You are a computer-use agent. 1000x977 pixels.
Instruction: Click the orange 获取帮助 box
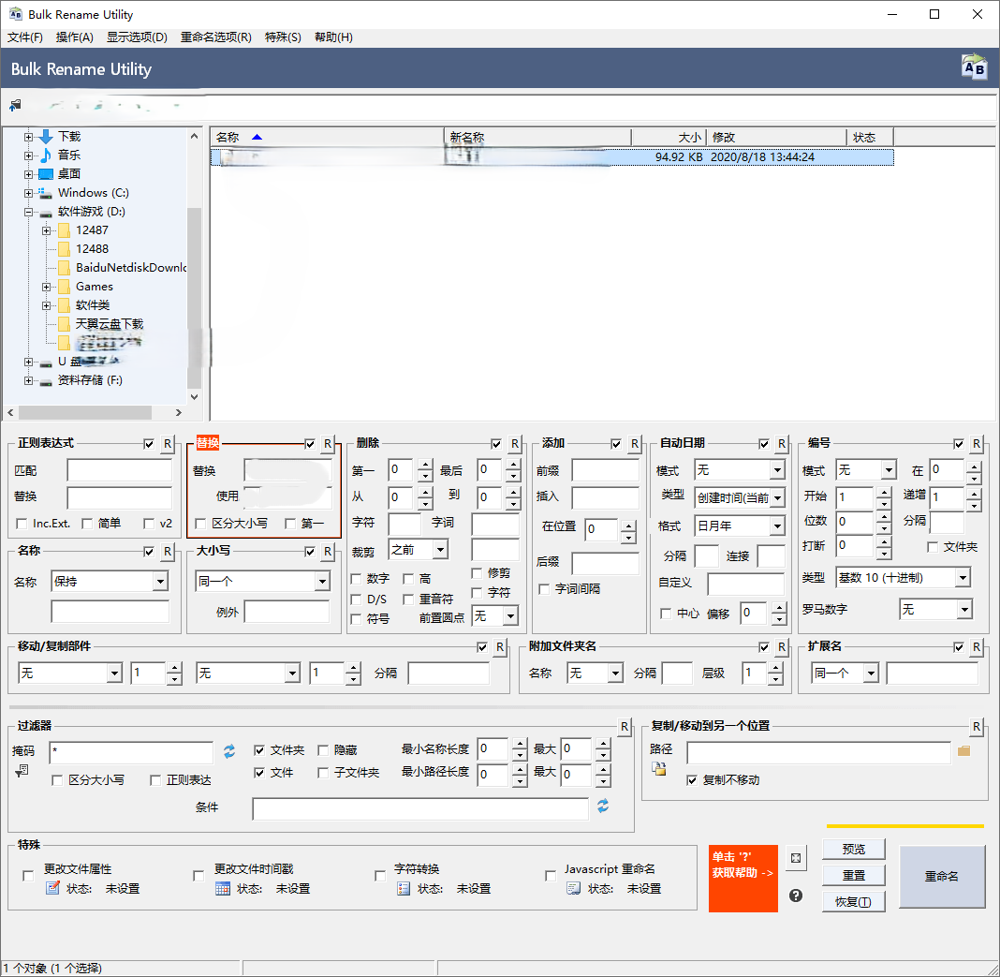pos(743,878)
